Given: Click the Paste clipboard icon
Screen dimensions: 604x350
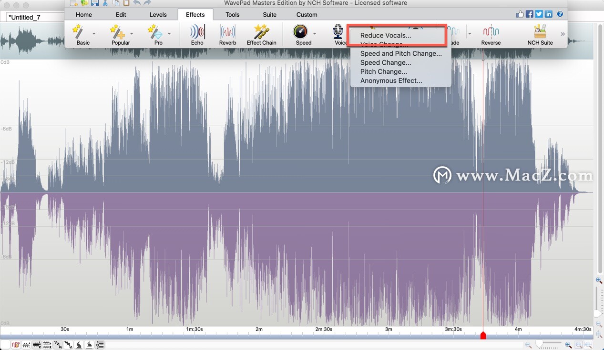Looking at the screenshot, I should coord(126,3).
